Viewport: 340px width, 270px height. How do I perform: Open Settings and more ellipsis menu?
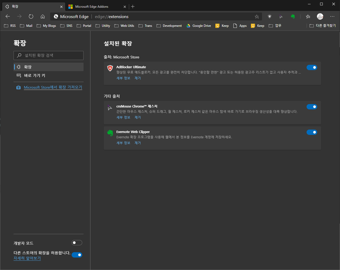[x=332, y=16]
